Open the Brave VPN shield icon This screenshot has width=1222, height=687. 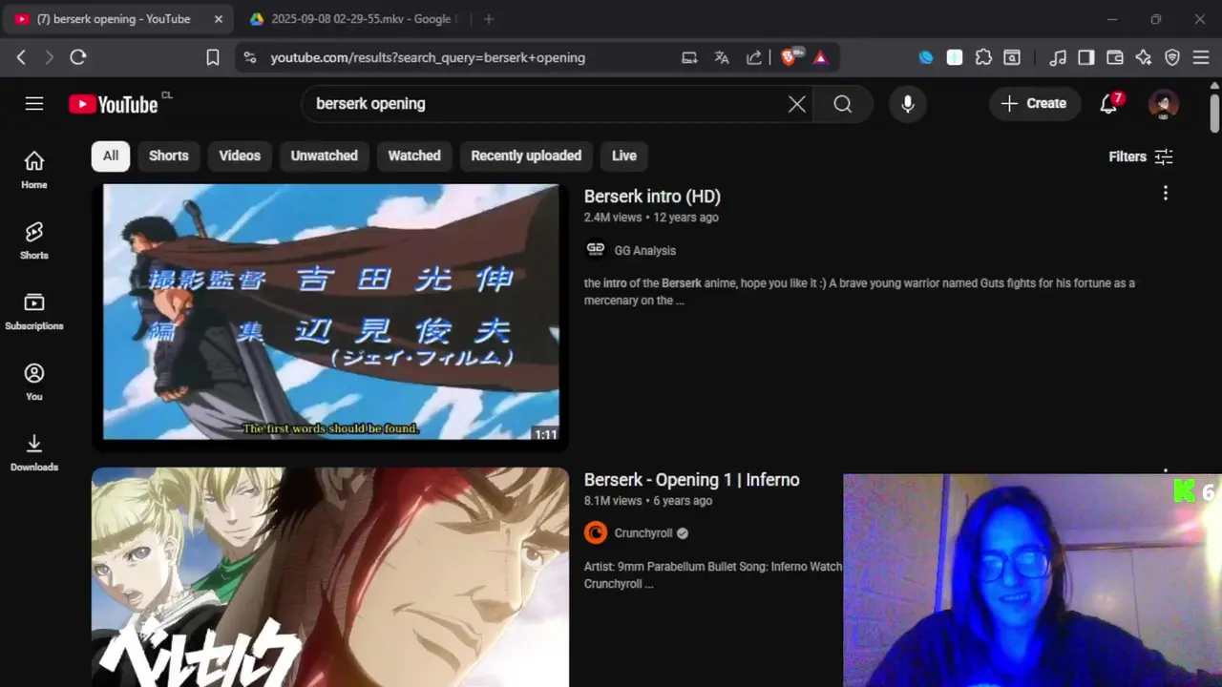click(x=1172, y=57)
